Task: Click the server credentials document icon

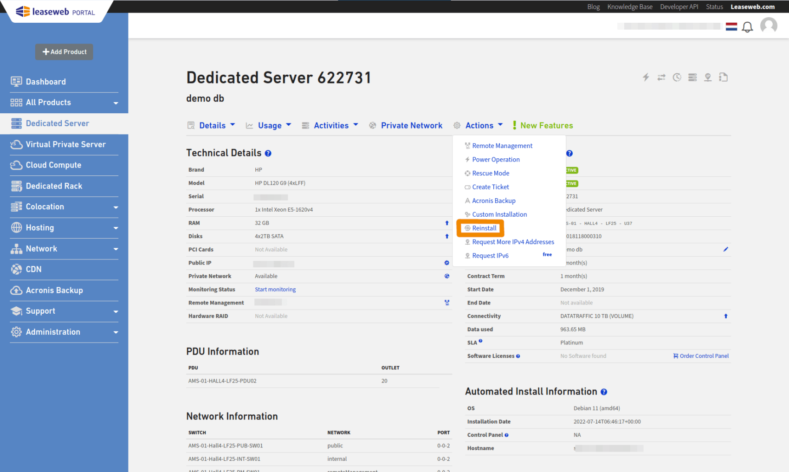Action: pos(723,77)
